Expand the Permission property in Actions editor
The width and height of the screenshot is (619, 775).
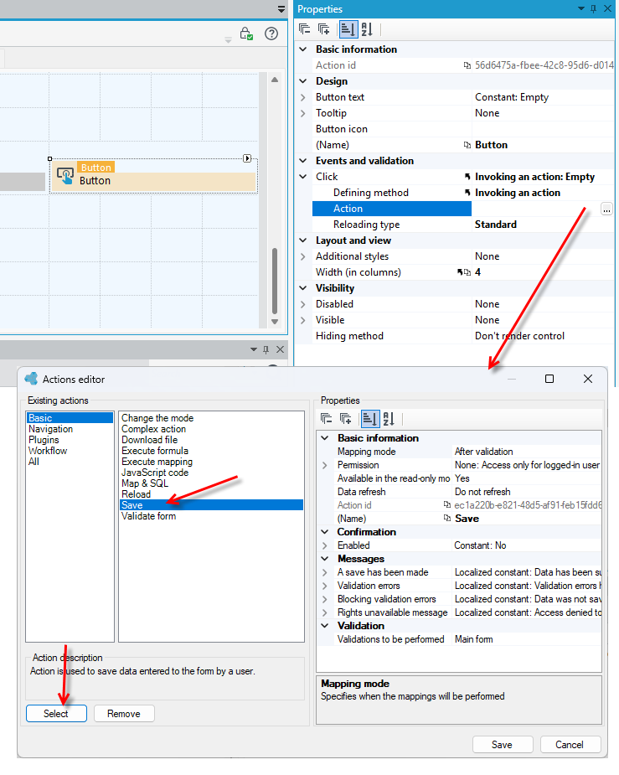(x=325, y=465)
